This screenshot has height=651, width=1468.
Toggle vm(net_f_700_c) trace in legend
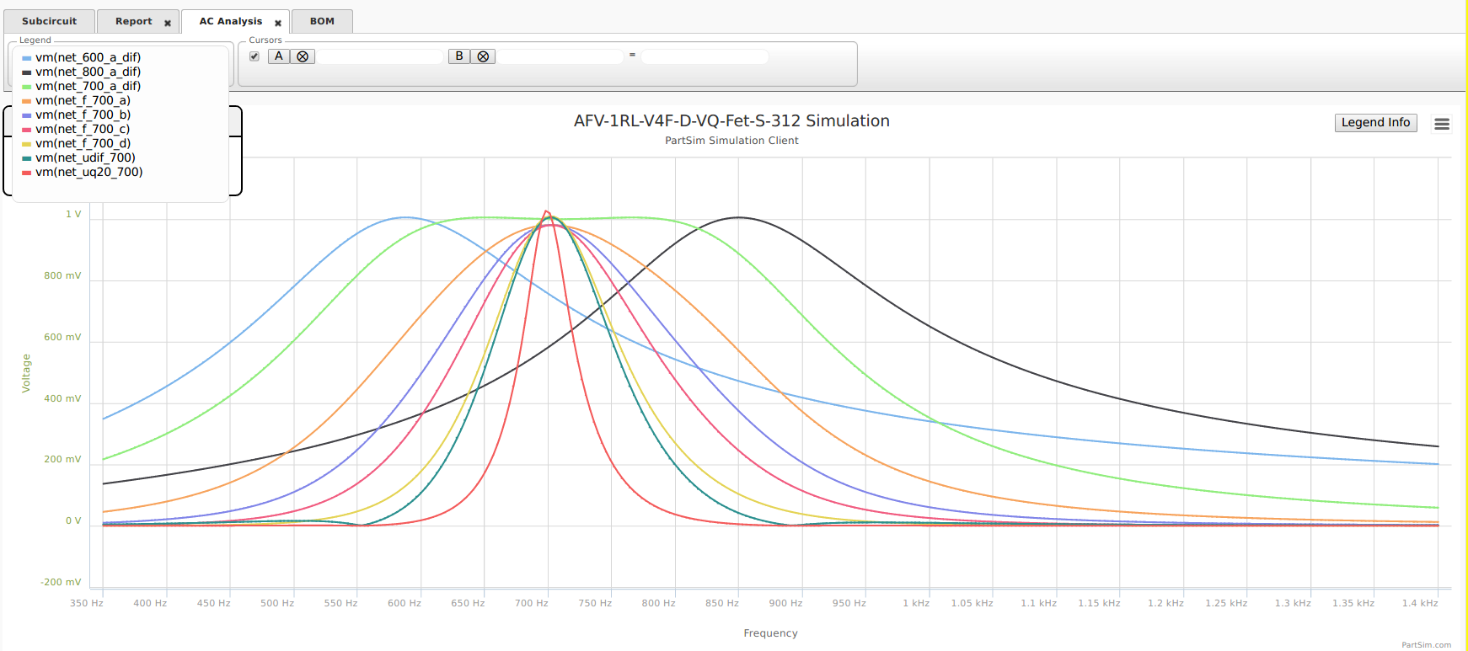pyautogui.click(x=77, y=129)
